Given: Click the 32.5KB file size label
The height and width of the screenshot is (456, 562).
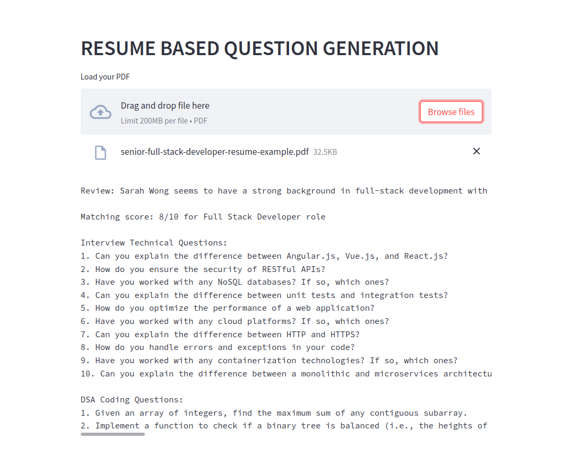Looking at the screenshot, I should (325, 152).
